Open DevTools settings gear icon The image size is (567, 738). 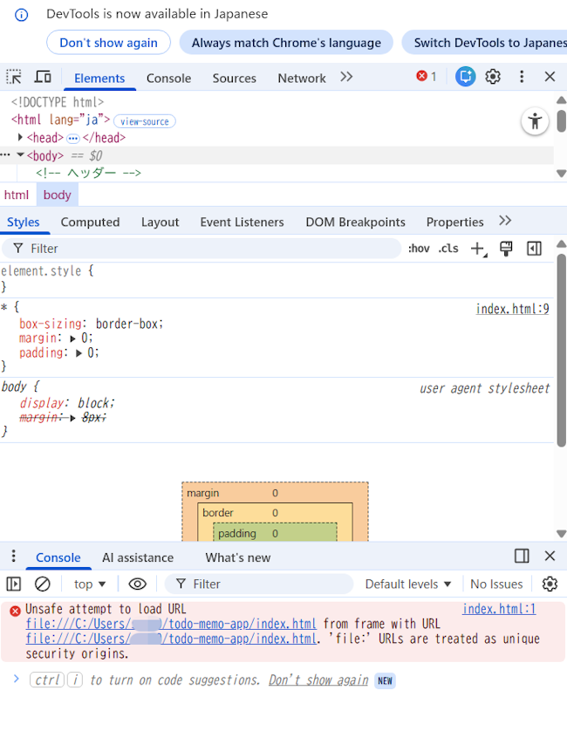click(x=493, y=77)
